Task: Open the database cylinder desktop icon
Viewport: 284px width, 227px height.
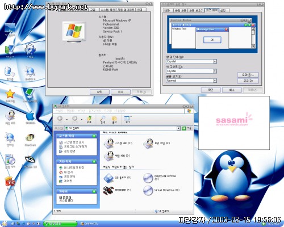Action: tap(10, 72)
